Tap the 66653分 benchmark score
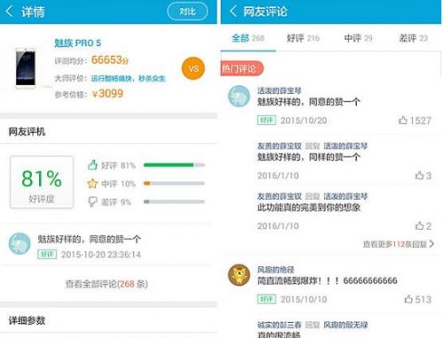The width and height of the screenshot is (443, 338). 110,60
